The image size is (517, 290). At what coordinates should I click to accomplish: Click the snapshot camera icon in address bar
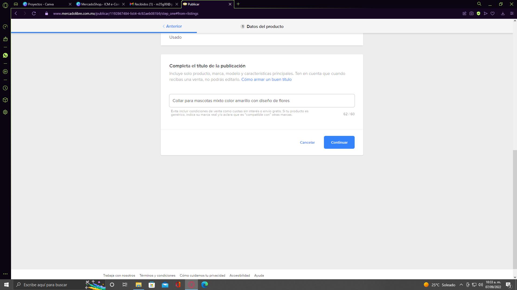point(471,13)
